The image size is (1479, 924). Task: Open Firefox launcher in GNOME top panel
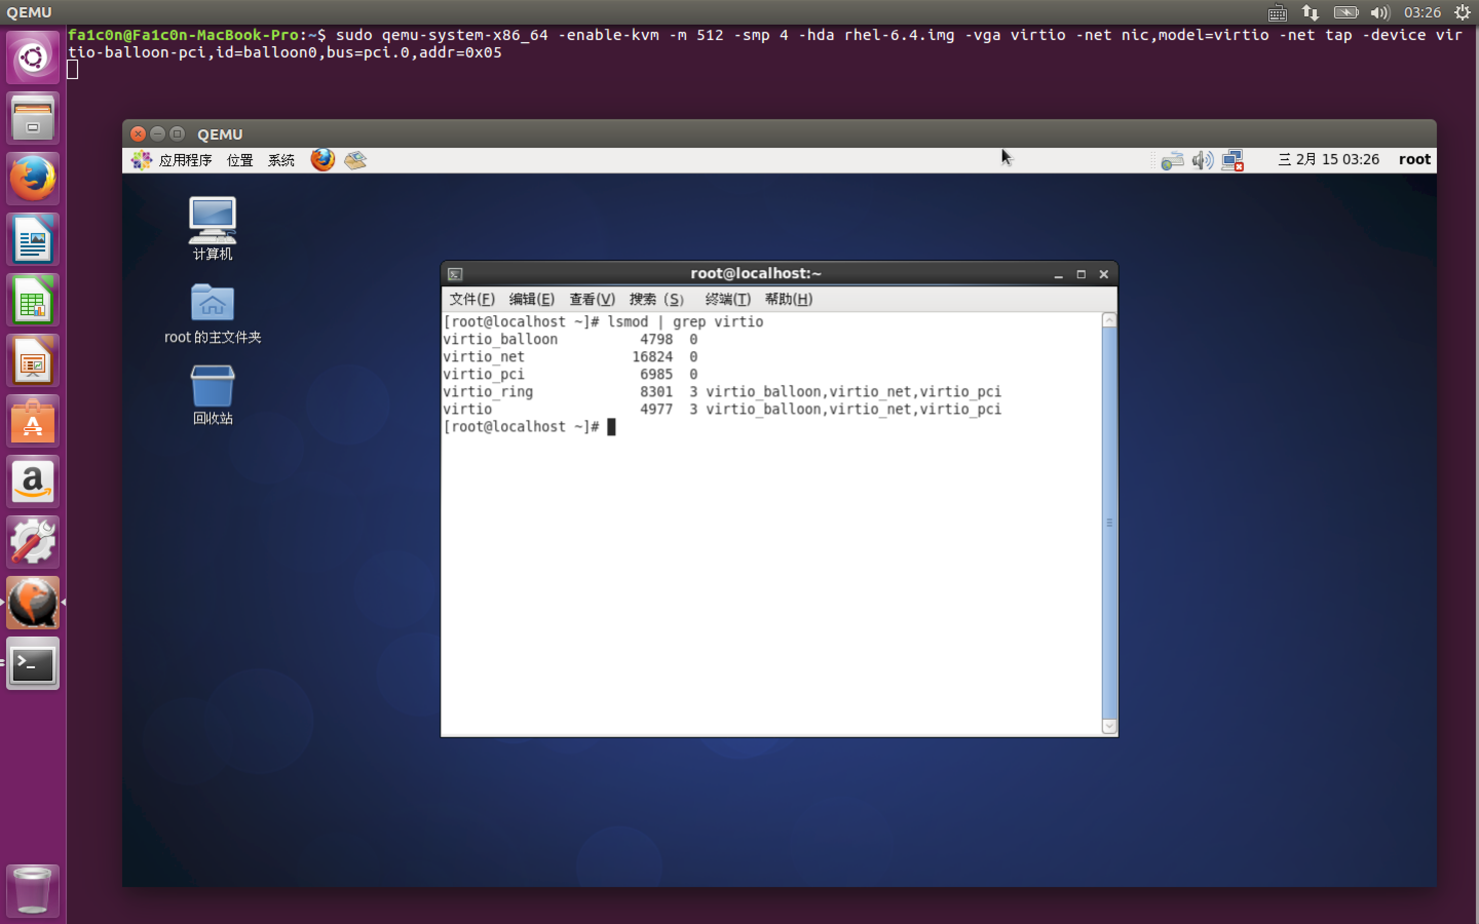pos(322,160)
